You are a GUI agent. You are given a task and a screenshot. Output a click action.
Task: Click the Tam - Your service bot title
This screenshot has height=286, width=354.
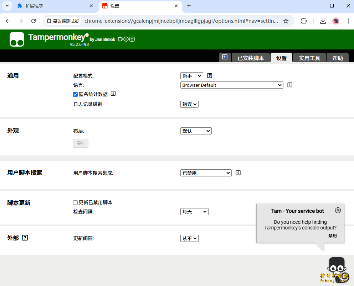[298, 211]
